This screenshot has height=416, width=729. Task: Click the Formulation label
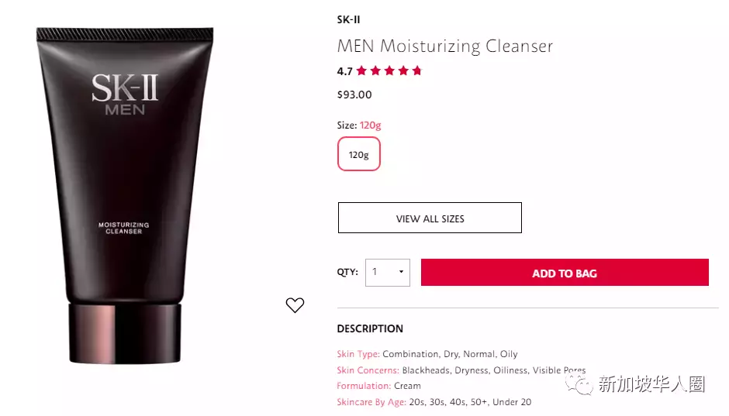pos(364,386)
